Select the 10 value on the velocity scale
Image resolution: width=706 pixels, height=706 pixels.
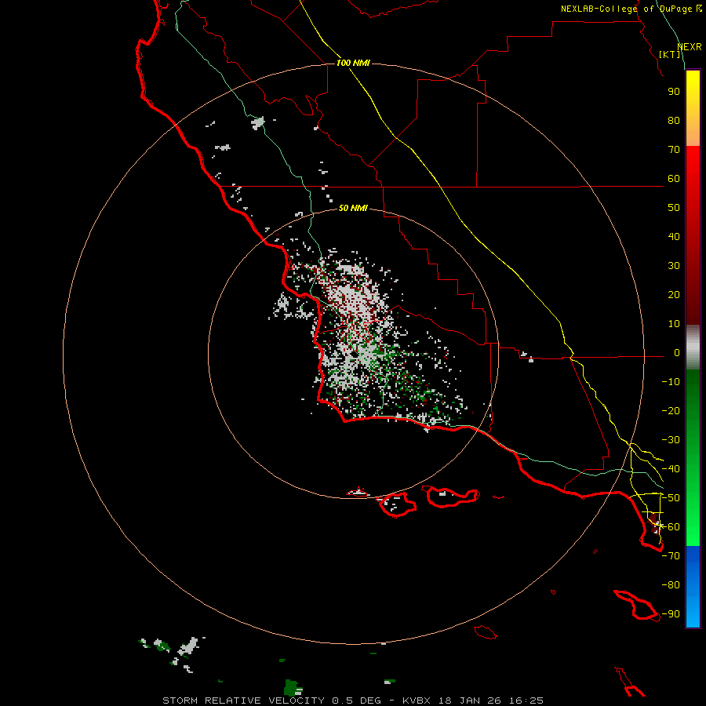pyautogui.click(x=674, y=324)
